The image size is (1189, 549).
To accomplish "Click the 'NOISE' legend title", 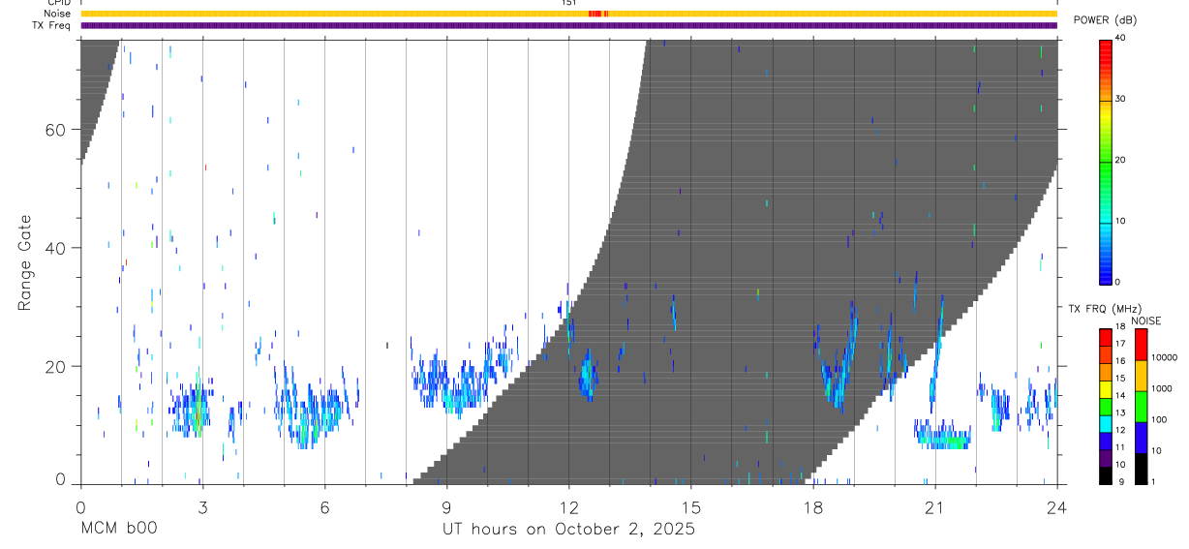I will [x=1145, y=320].
